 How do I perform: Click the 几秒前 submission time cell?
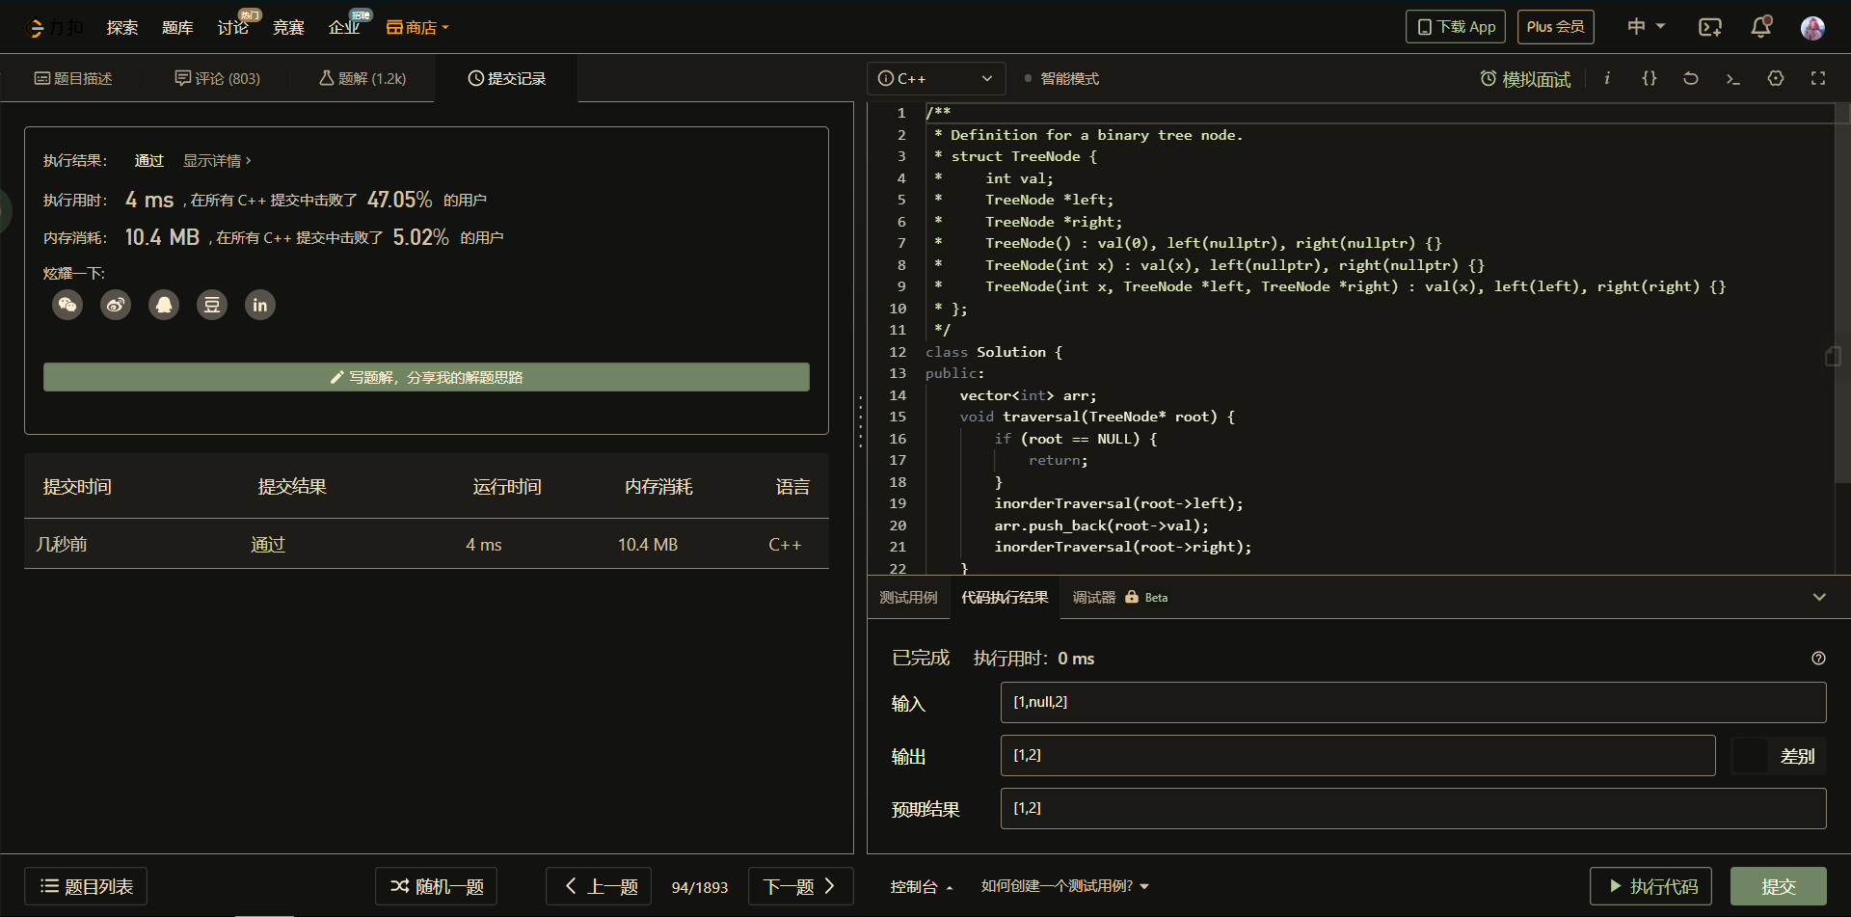click(62, 545)
